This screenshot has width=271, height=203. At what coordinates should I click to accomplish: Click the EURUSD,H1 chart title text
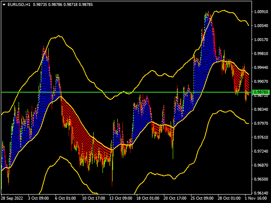pos(19,5)
